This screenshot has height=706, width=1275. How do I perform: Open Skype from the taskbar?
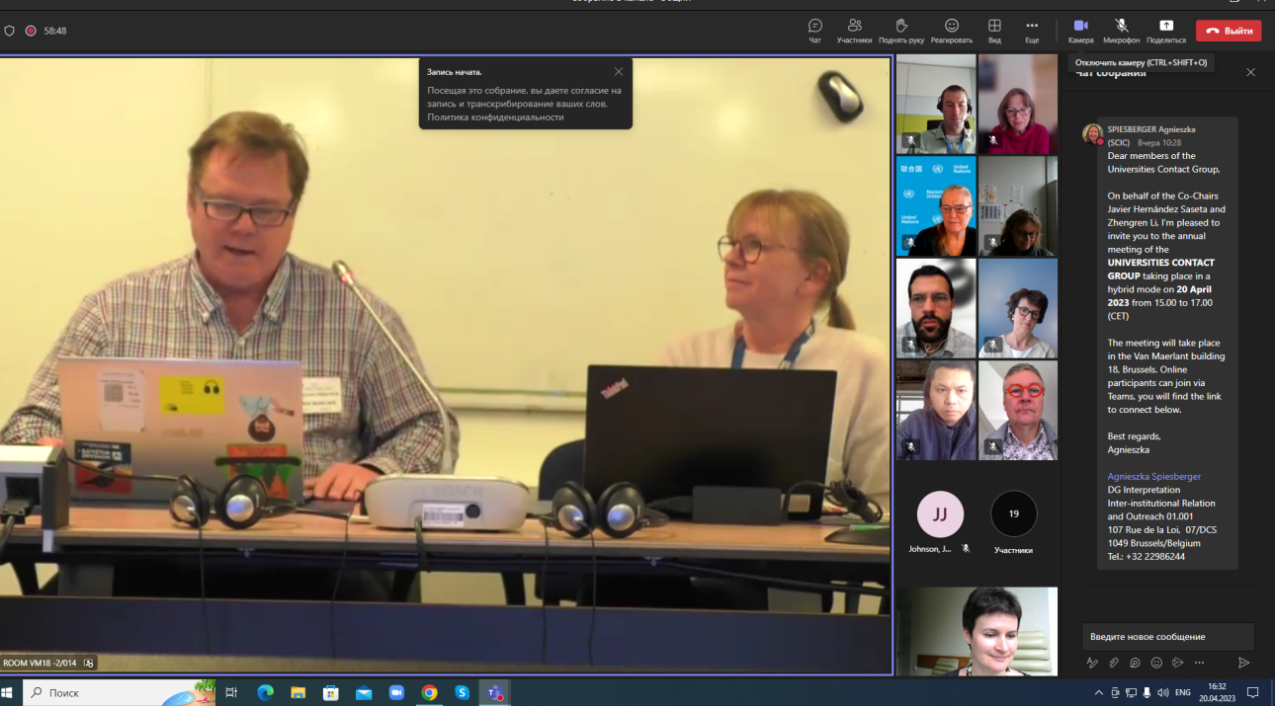tap(462, 692)
